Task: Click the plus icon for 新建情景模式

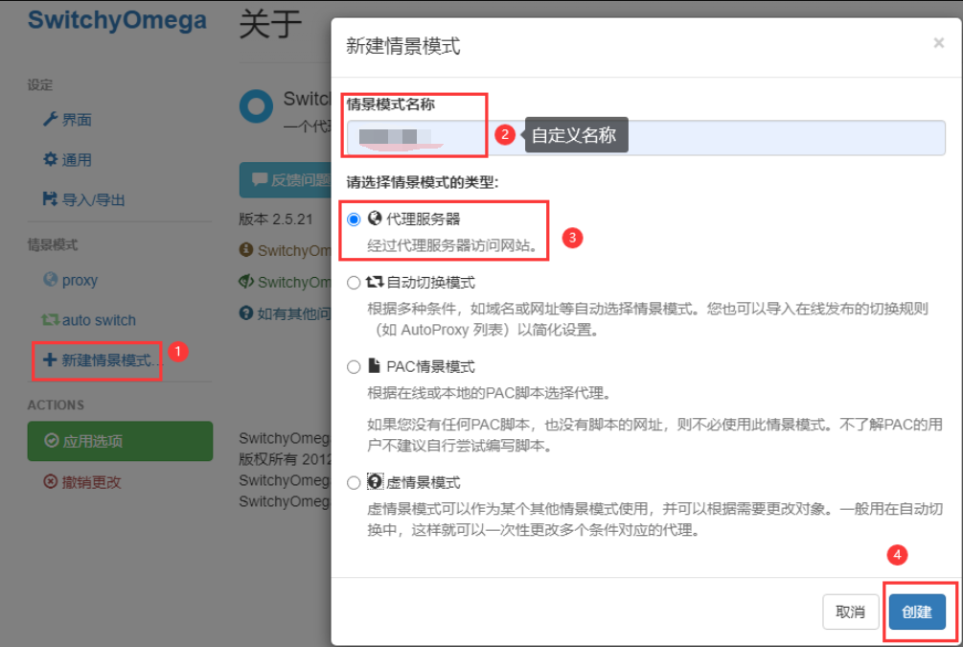Action: [49, 360]
